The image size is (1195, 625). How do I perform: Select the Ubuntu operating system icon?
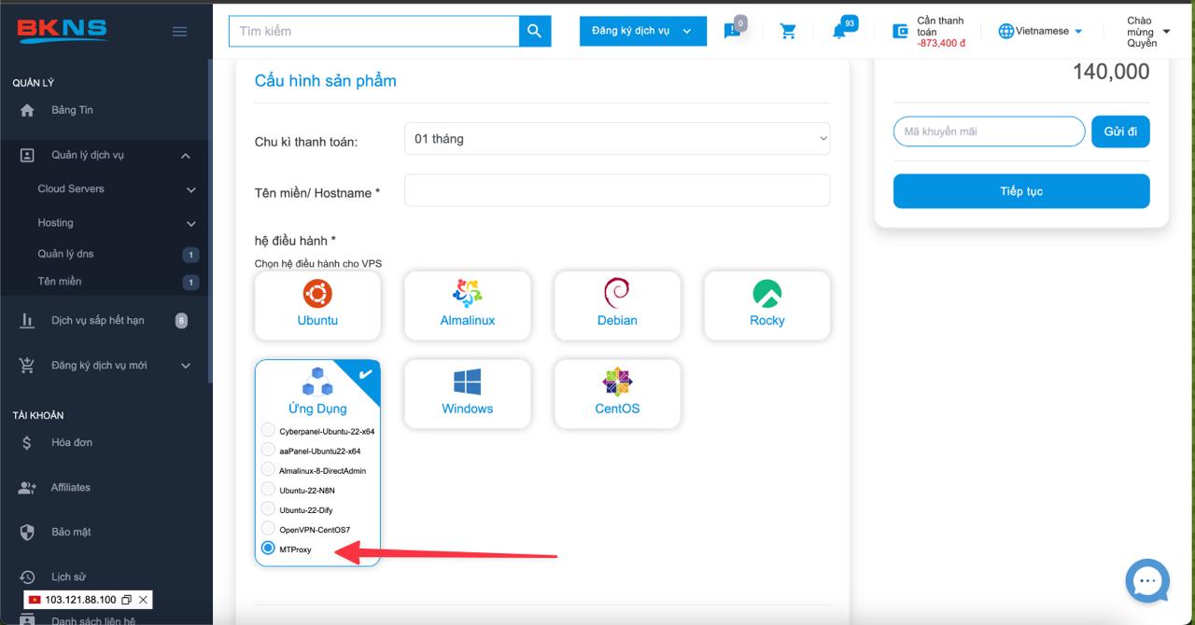tap(317, 305)
